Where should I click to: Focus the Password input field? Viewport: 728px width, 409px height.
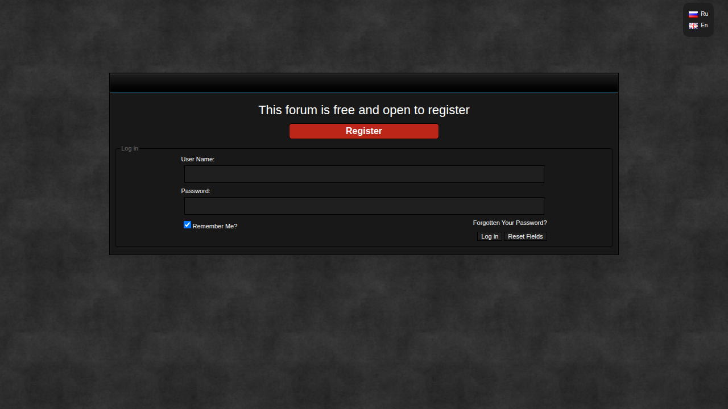[364, 206]
